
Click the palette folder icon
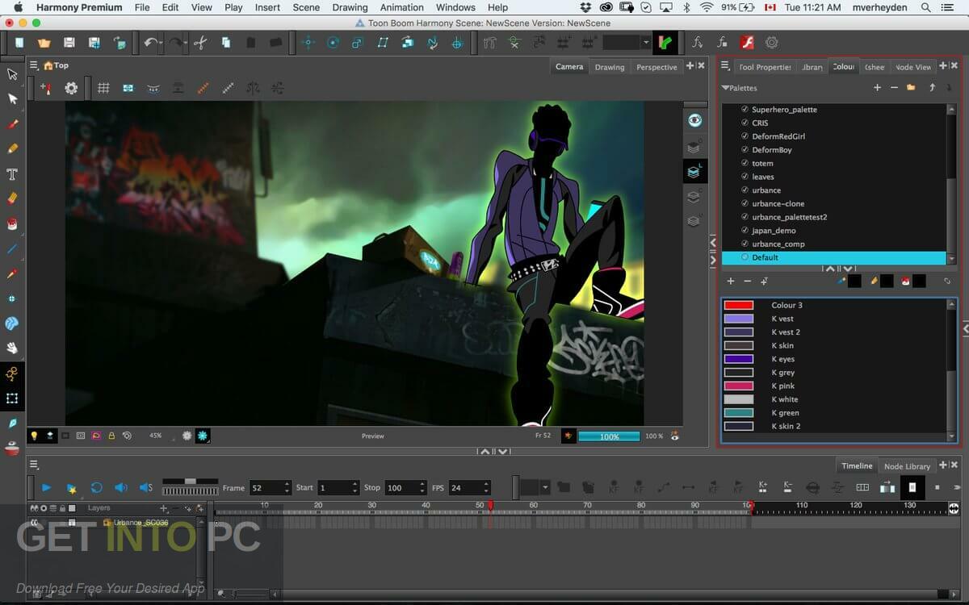(x=911, y=87)
